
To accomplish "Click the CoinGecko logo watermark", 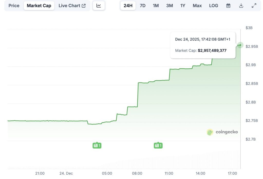I will [222, 132].
